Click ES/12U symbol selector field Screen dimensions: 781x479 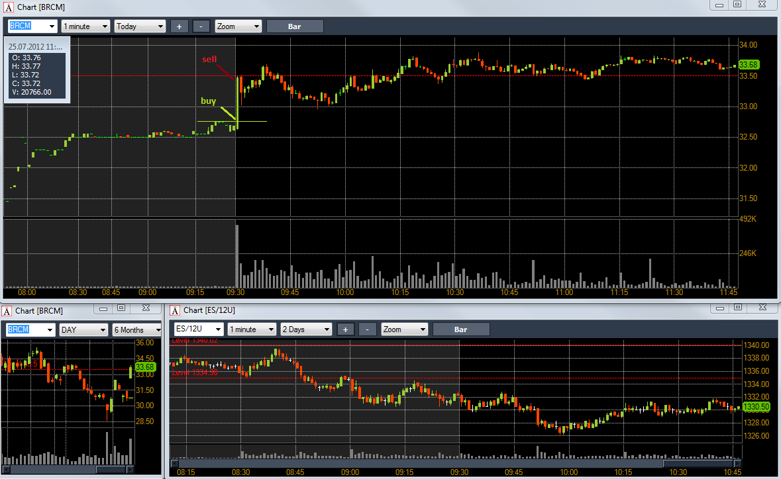(199, 329)
